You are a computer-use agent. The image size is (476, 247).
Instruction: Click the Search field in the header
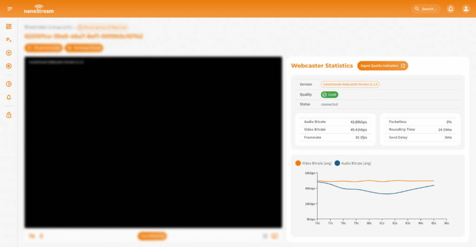click(426, 9)
